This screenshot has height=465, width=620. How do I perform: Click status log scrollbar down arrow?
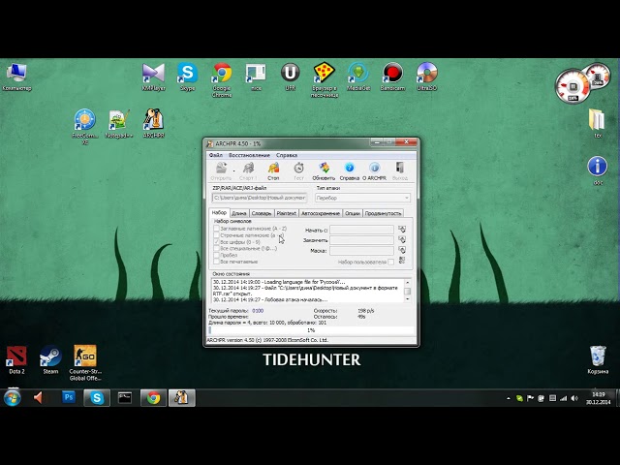point(407,299)
